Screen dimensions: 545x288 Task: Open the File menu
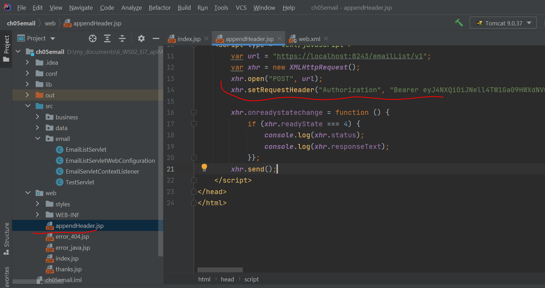click(22, 8)
